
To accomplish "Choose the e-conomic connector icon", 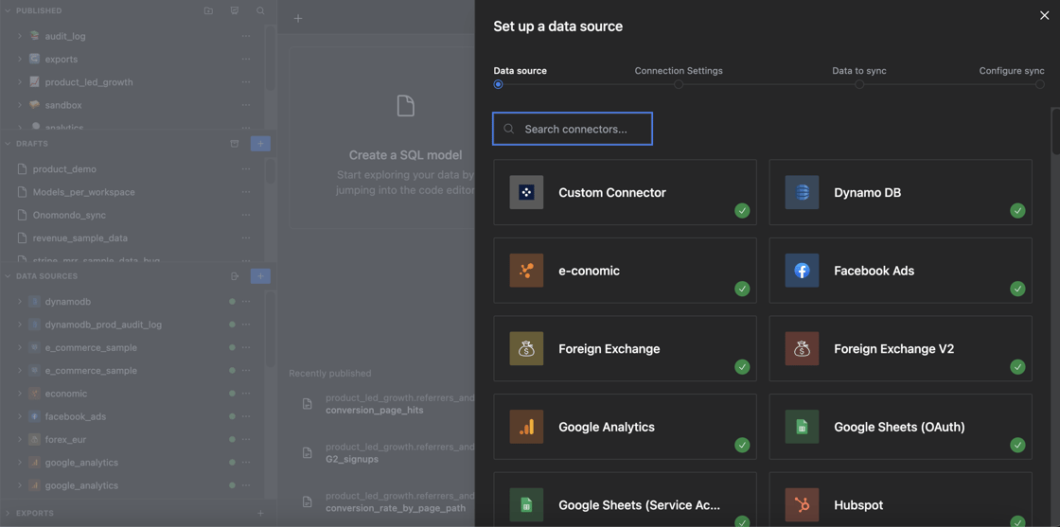I will (526, 271).
